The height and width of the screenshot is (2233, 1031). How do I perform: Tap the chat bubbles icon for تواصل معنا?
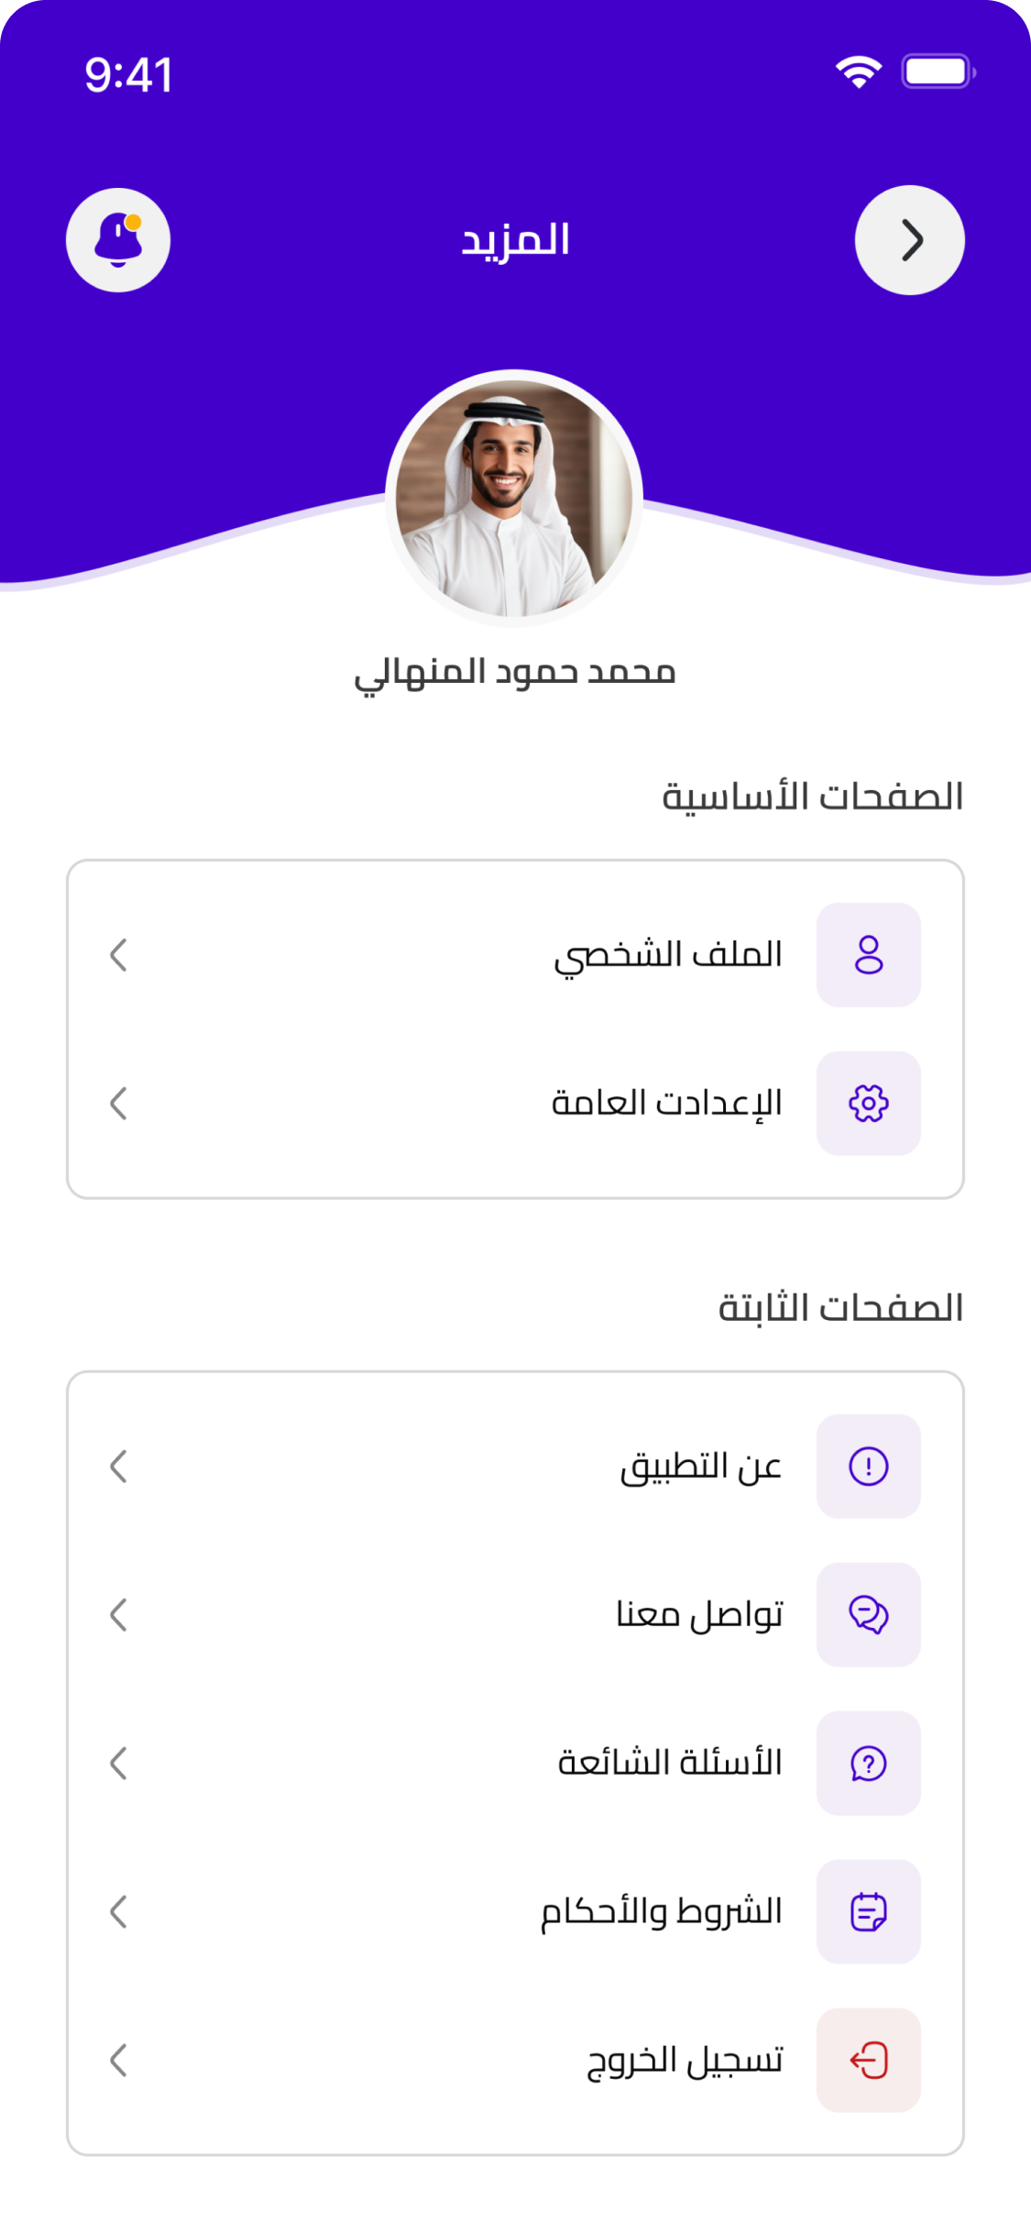click(868, 1615)
